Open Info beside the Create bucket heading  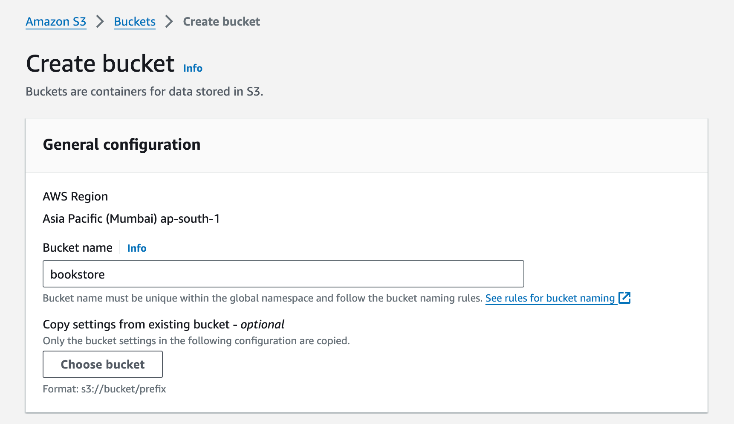(x=192, y=68)
